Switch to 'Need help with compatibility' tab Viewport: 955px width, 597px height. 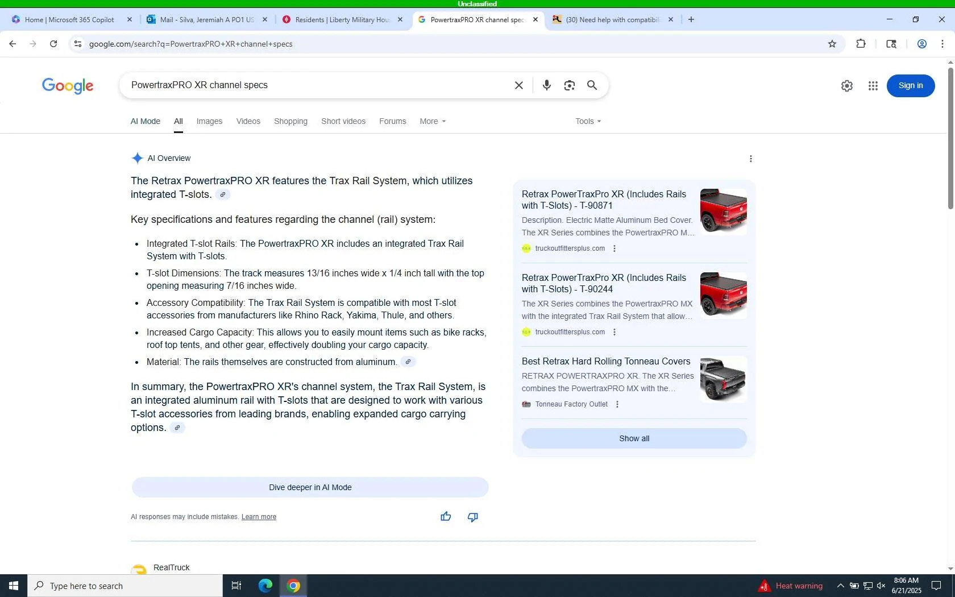(x=612, y=19)
